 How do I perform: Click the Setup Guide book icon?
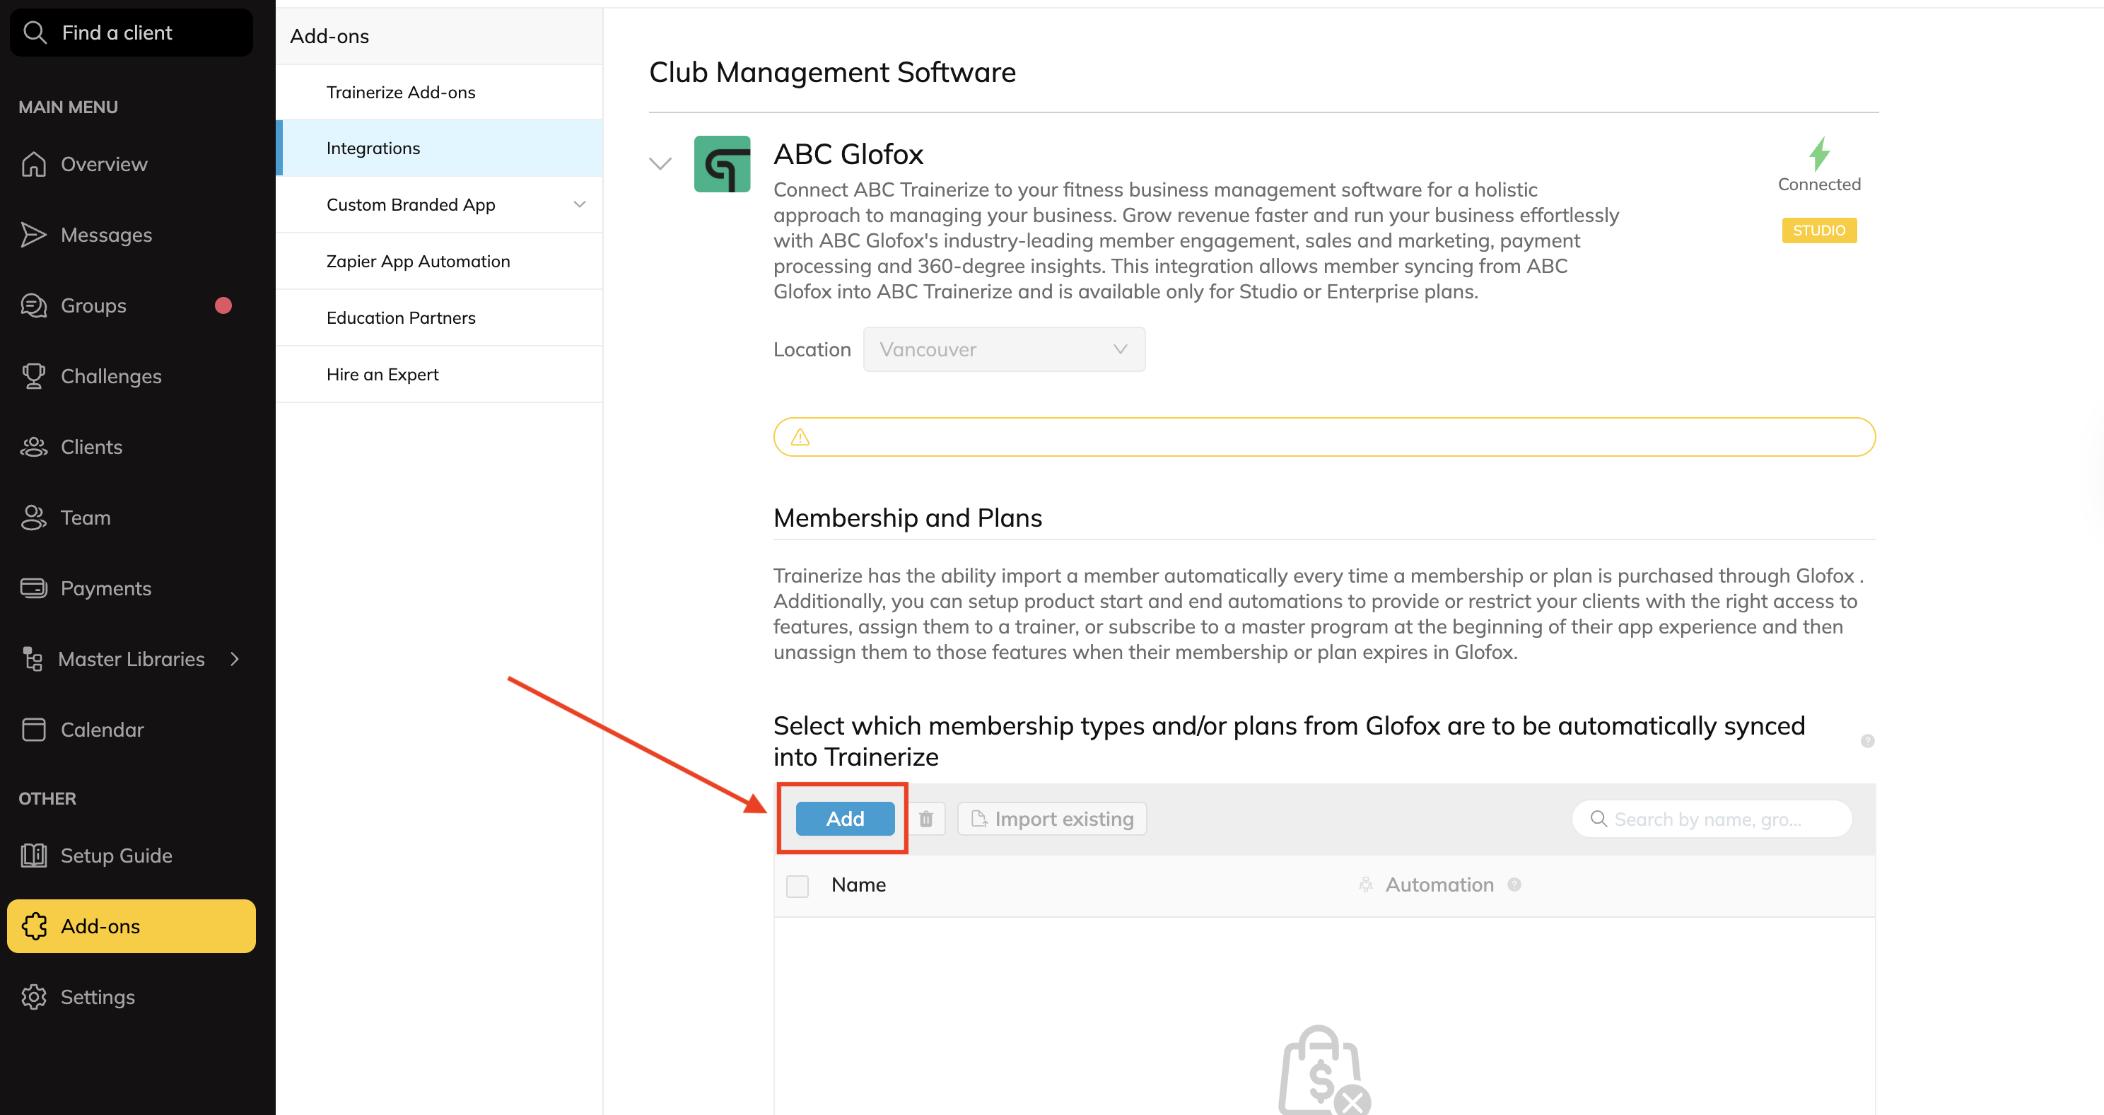click(33, 856)
